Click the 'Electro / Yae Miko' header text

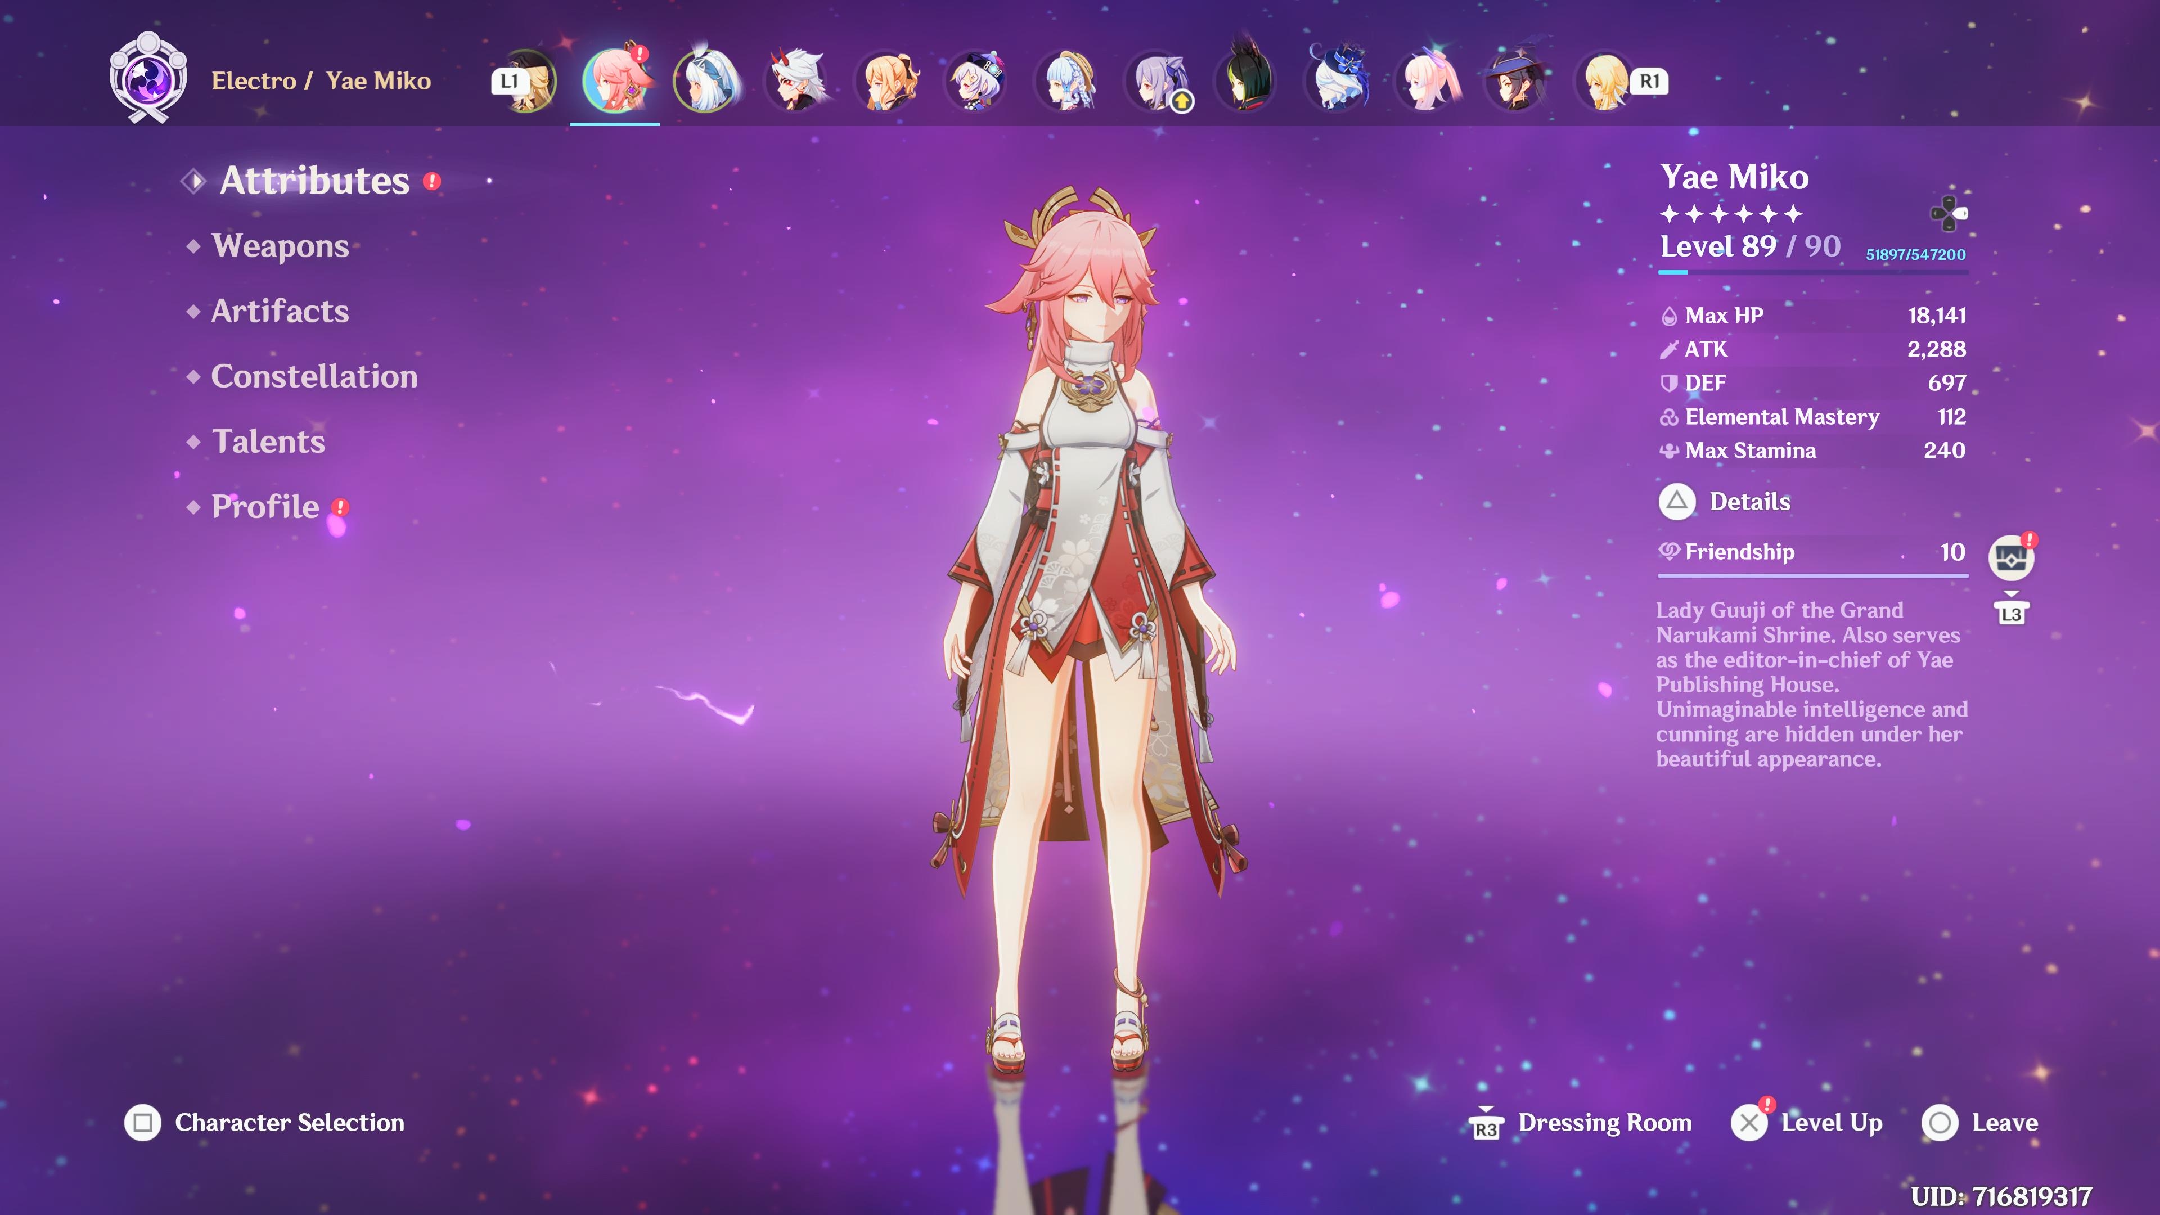click(x=321, y=80)
